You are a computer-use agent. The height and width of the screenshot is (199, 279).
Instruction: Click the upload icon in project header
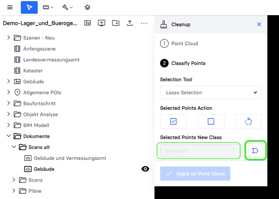pos(130,23)
